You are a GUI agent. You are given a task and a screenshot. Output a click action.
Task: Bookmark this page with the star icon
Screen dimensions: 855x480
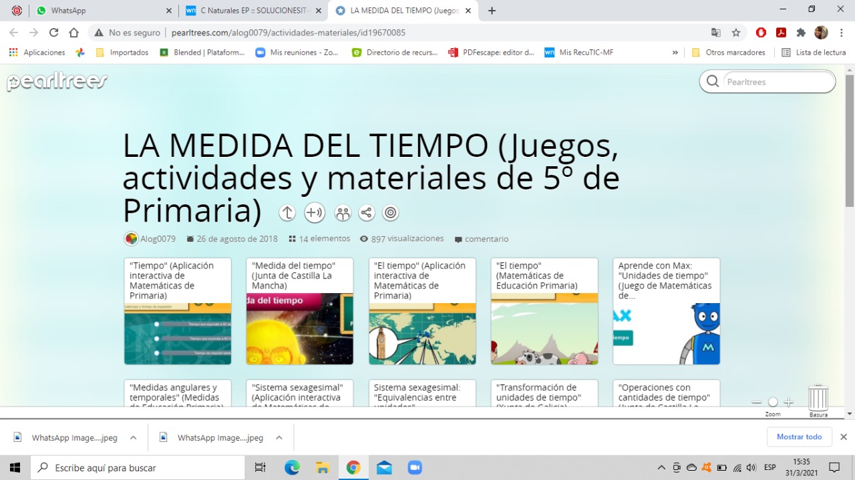(x=736, y=33)
